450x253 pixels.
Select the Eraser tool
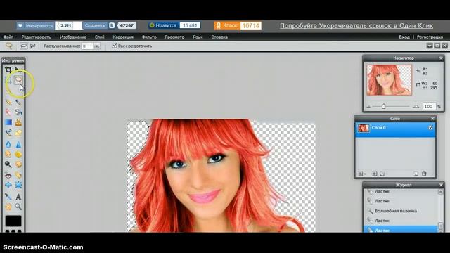pyautogui.click(x=8, y=112)
